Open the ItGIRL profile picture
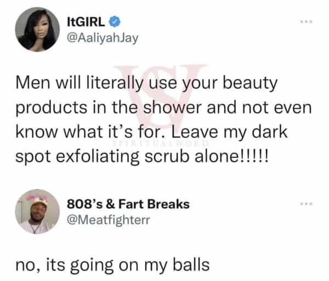Viewport: 329px width, 281px height. [x=37, y=30]
